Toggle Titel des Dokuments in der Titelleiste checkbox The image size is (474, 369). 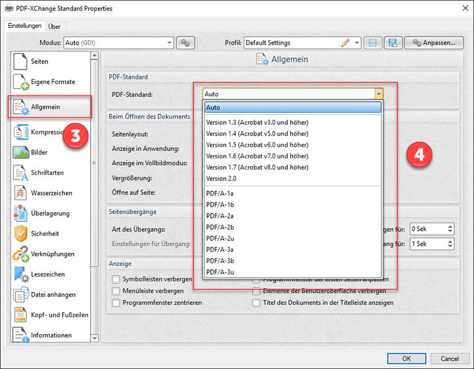point(256,303)
